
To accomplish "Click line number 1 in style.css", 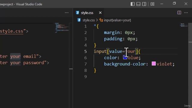I will coord(85,26).
